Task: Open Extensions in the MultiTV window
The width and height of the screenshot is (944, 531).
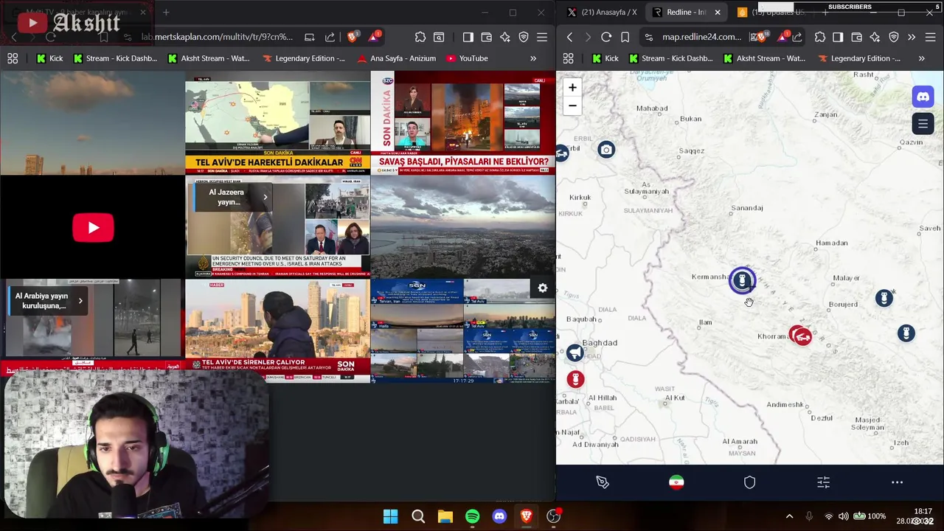Action: (420, 37)
